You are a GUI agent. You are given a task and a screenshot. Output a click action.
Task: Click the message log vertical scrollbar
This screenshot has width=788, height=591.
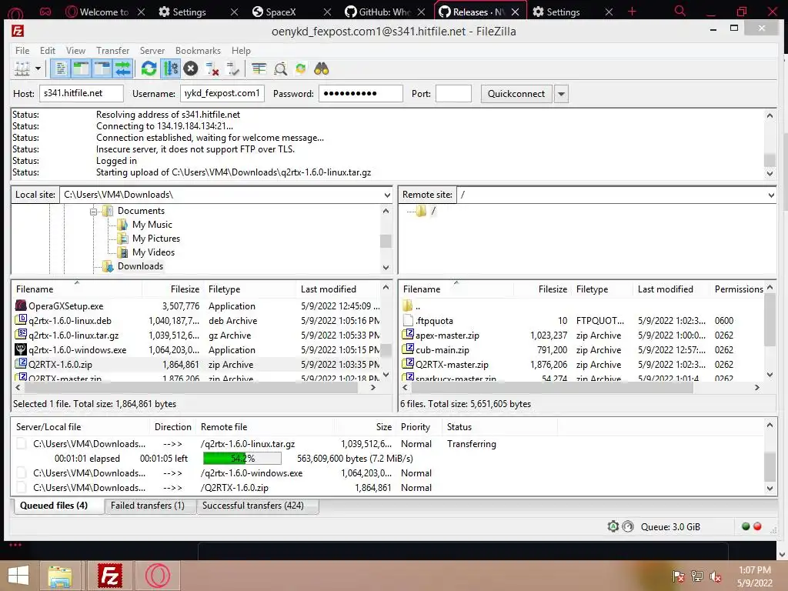[770, 144]
